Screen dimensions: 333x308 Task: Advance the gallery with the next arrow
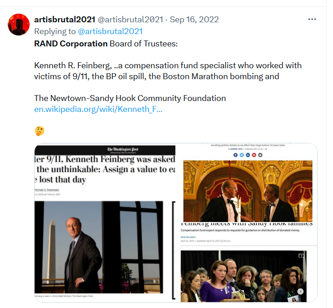(x=300, y=292)
